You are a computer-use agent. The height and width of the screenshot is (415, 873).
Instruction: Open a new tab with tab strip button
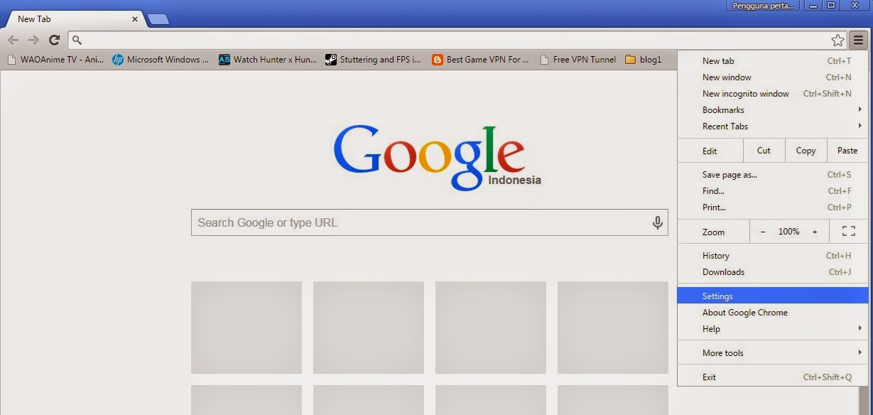pyautogui.click(x=158, y=19)
